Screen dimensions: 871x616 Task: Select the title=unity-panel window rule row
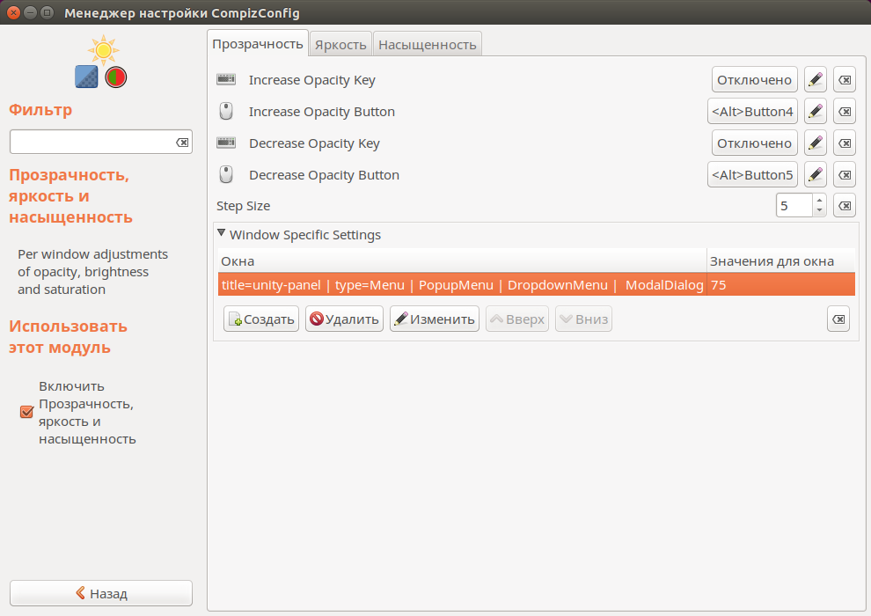pos(537,284)
